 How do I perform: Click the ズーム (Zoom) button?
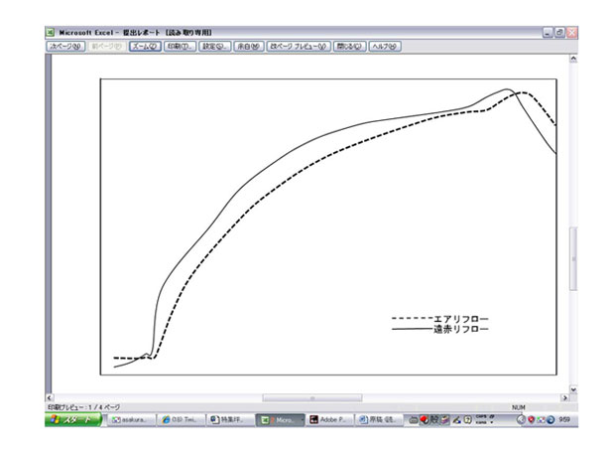(145, 46)
